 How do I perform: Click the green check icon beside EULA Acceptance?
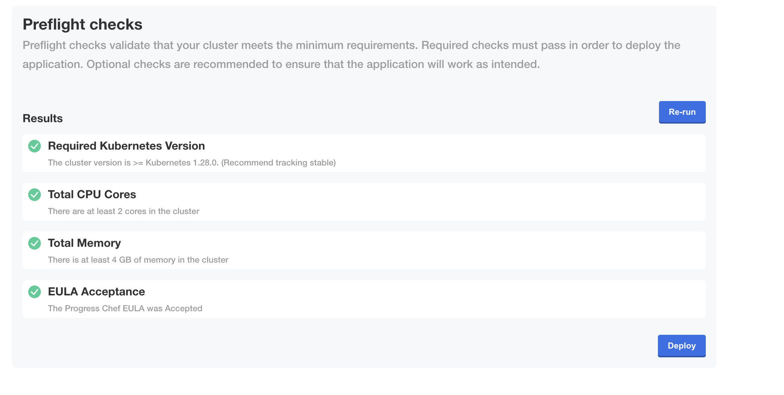35,292
